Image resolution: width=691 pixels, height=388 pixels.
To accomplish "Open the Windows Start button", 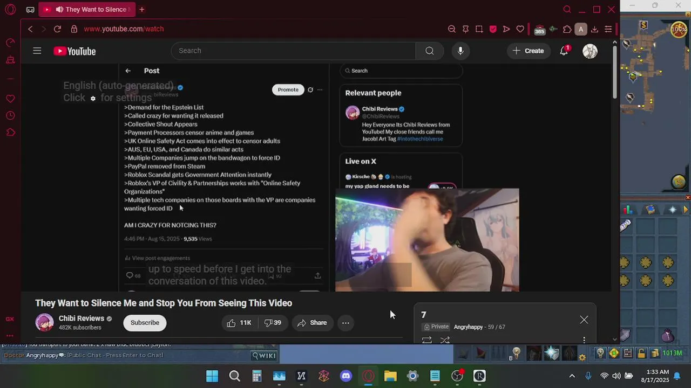I will [x=212, y=376].
